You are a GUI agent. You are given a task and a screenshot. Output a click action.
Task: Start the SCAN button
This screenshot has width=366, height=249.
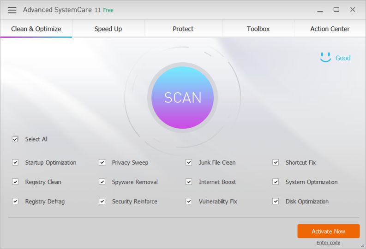tap(182, 97)
